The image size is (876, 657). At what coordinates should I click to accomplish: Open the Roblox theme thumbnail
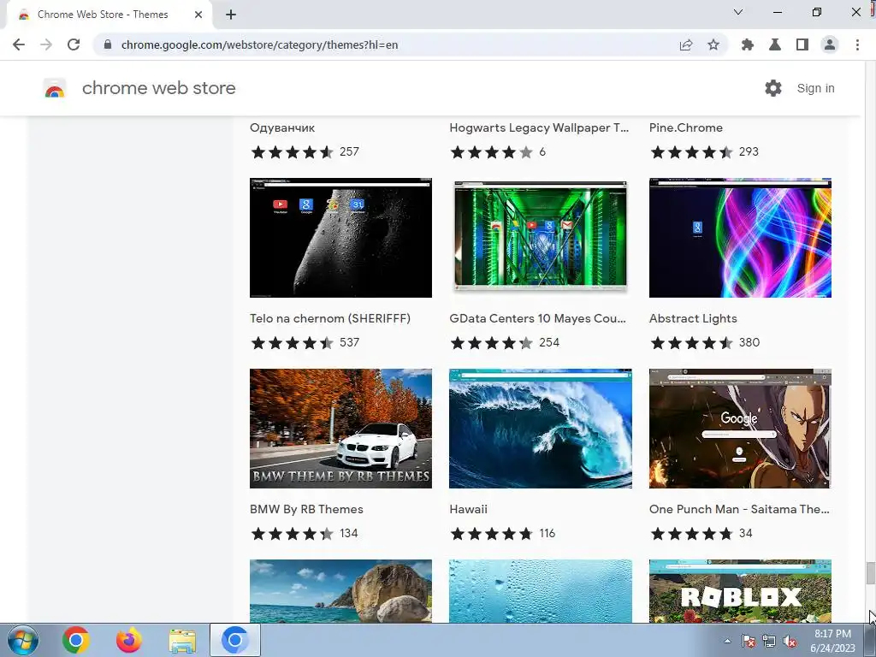(x=740, y=591)
